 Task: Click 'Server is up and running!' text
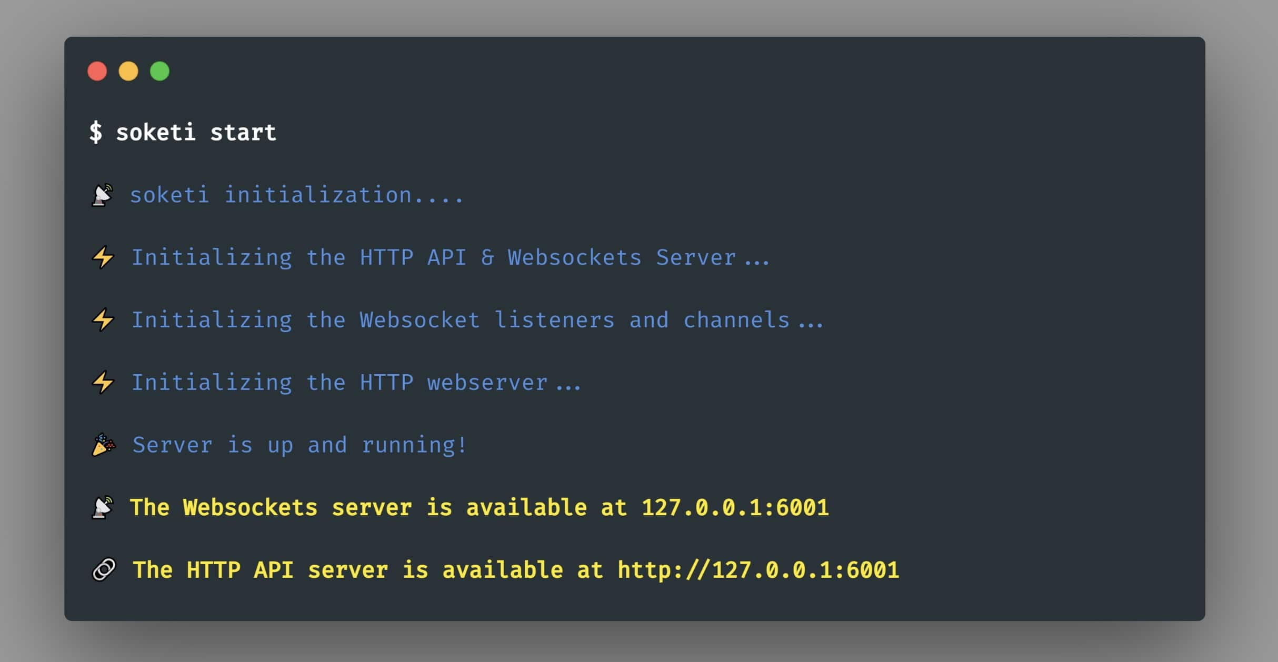click(x=299, y=445)
